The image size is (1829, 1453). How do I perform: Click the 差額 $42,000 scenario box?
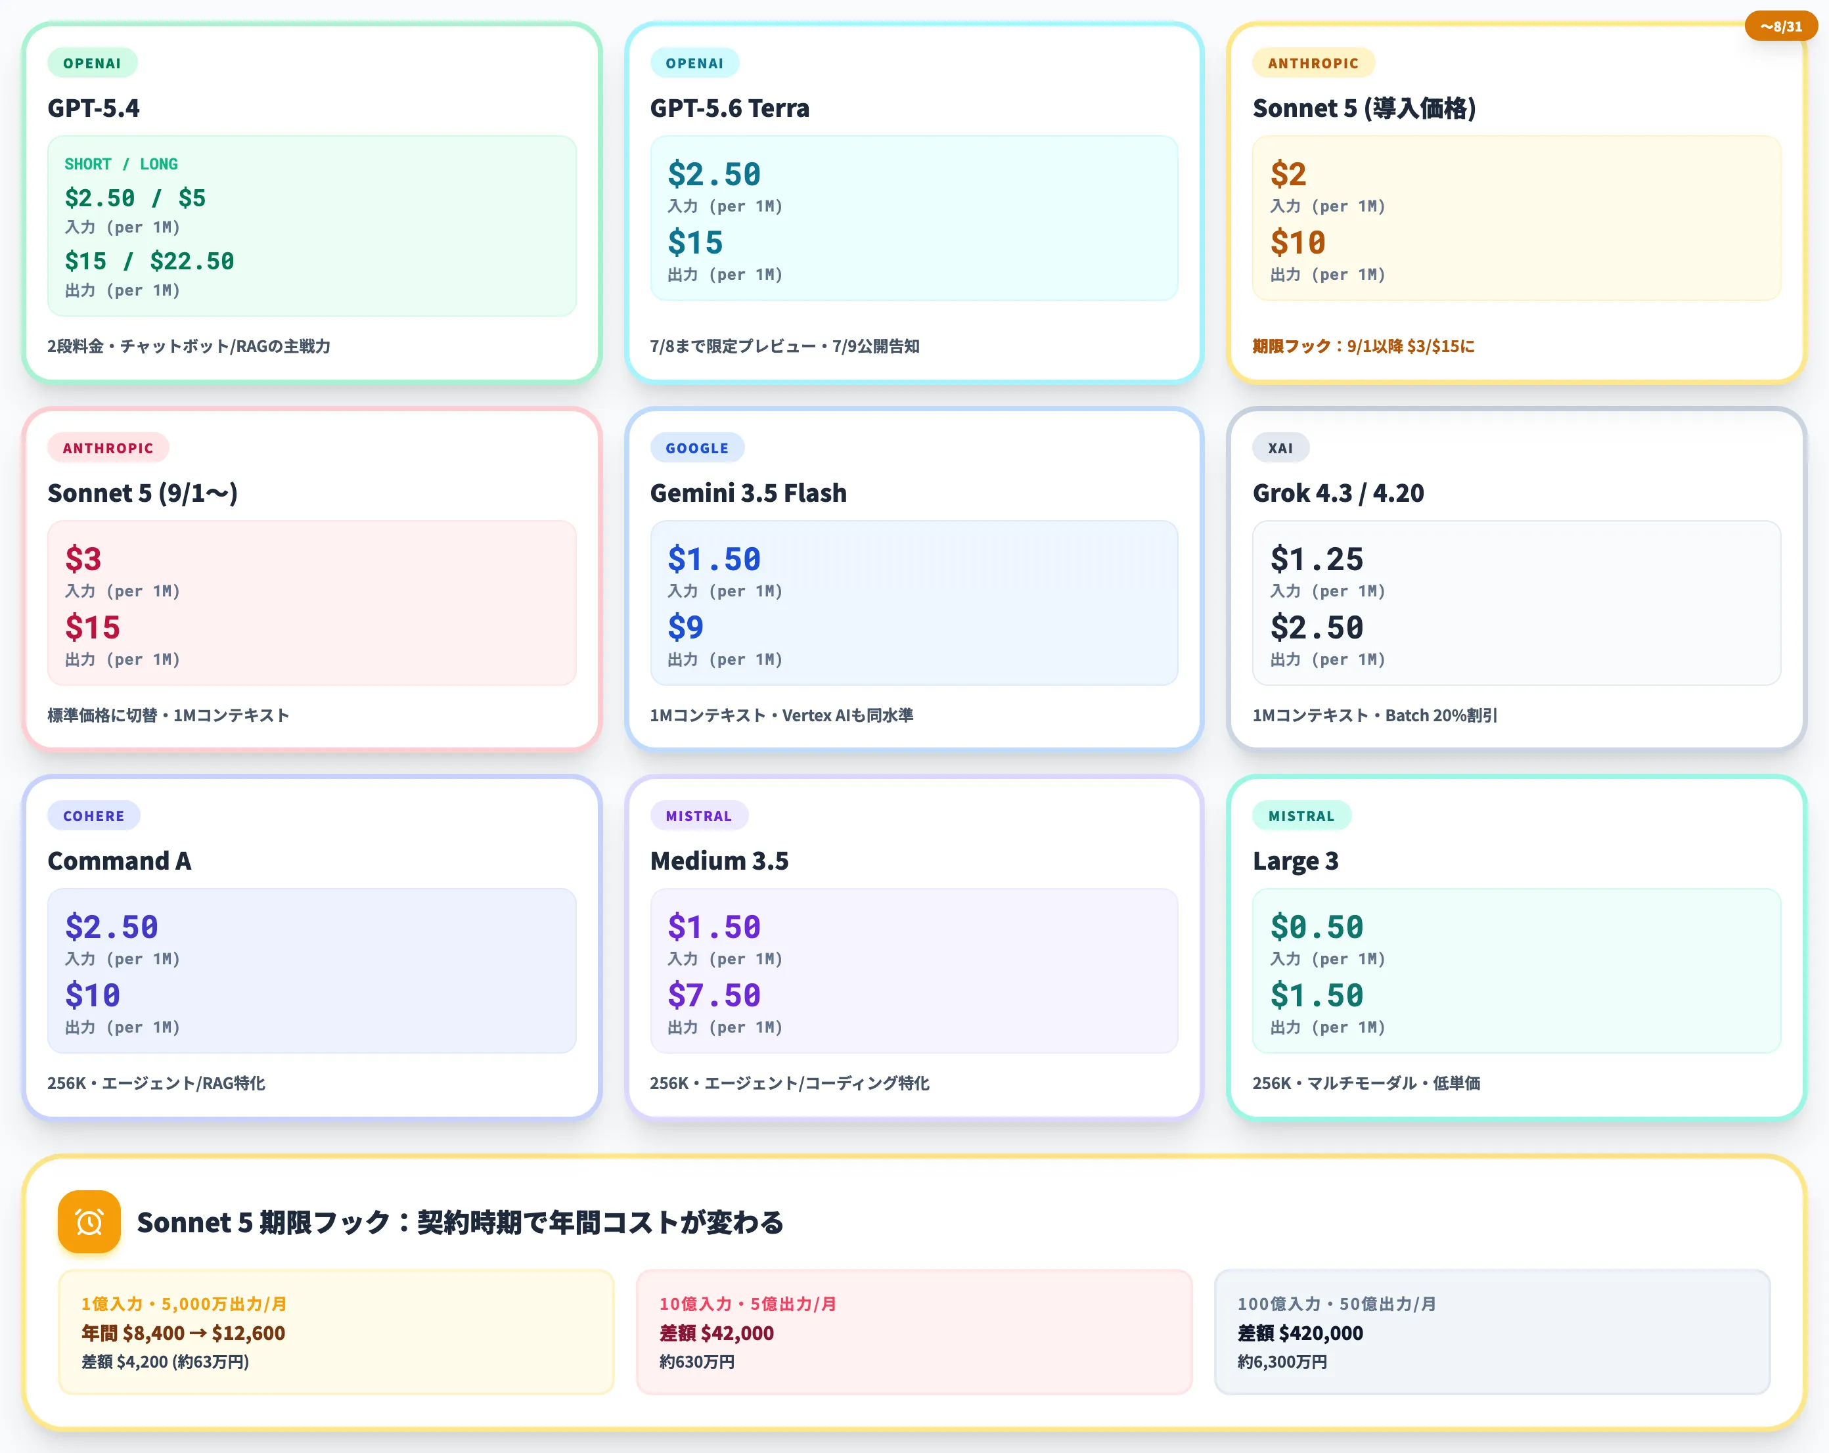[914, 1331]
